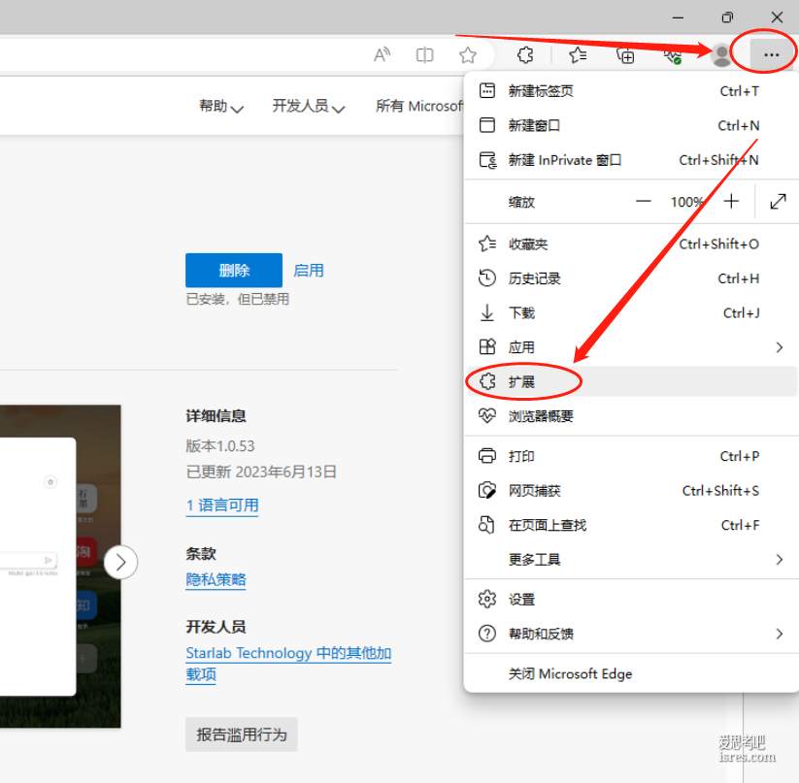Click the 报告滥用行为 button
The height and width of the screenshot is (783, 799).
click(242, 734)
